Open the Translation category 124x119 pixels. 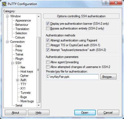pos(22,29)
